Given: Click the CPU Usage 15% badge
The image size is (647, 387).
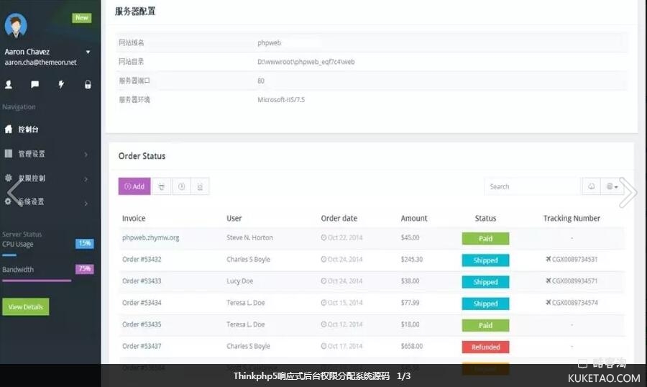Looking at the screenshot, I should coord(85,243).
